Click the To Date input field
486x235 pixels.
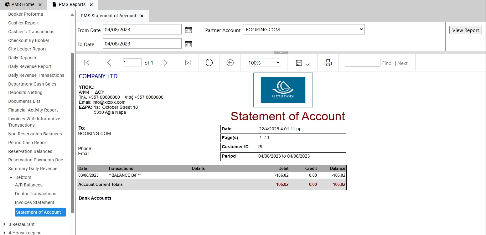pyautogui.click(x=142, y=44)
